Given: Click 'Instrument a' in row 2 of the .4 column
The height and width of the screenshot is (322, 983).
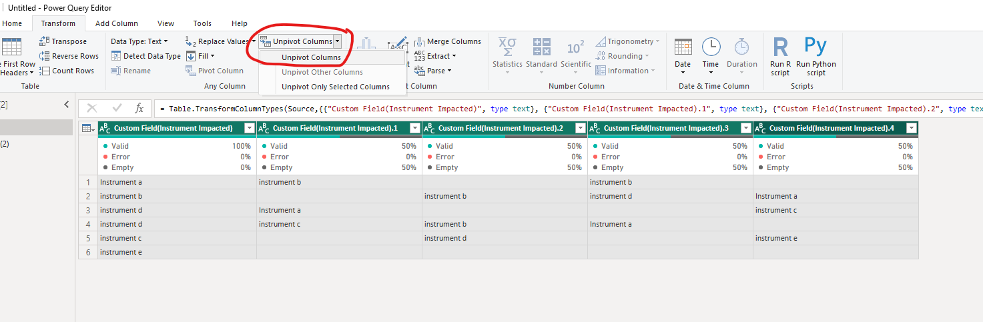Looking at the screenshot, I should pyautogui.click(x=836, y=196).
